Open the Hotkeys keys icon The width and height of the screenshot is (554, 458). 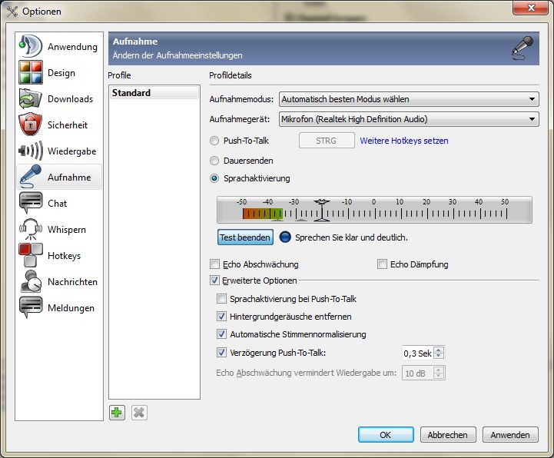click(x=31, y=255)
